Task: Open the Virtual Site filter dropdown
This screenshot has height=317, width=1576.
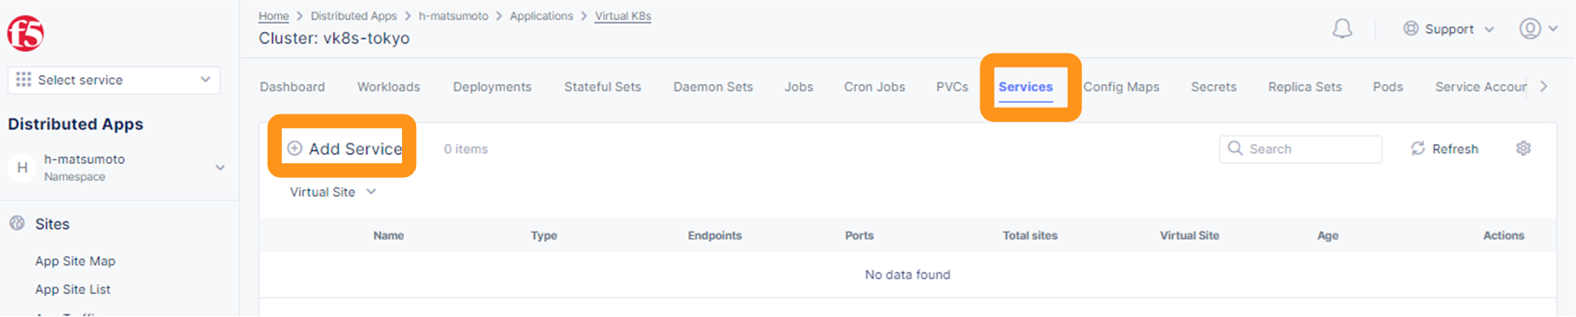Action: point(333,192)
